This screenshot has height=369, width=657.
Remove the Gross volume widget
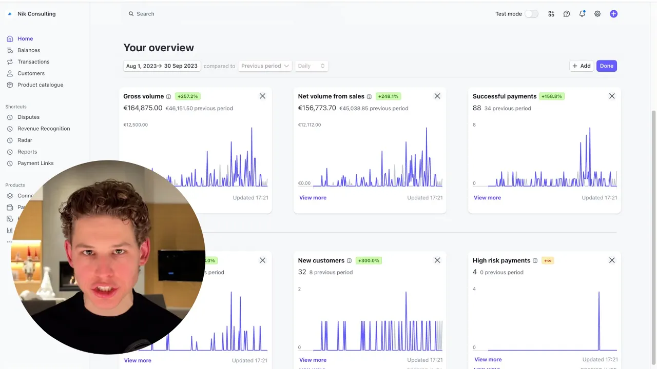(262, 96)
